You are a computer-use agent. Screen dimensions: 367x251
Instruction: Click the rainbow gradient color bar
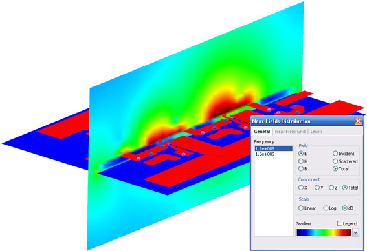click(324, 233)
